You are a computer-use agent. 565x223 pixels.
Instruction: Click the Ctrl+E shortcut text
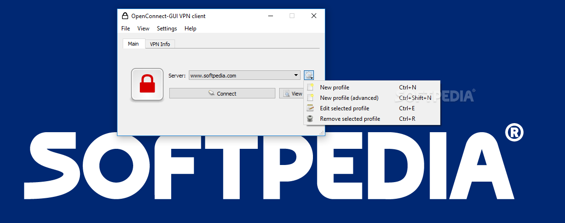pyautogui.click(x=407, y=108)
